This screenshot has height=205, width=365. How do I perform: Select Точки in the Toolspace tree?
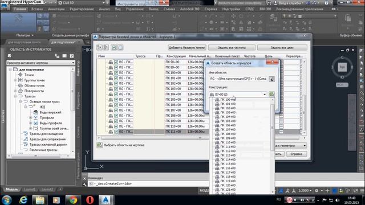tap(29, 75)
